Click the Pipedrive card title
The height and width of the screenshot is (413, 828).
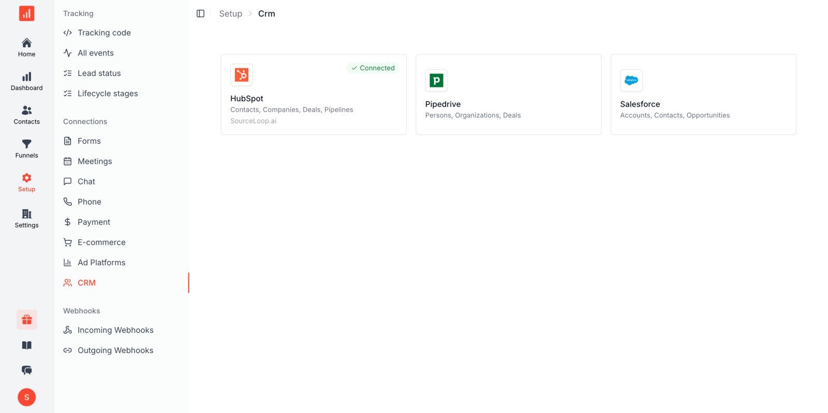click(x=443, y=104)
